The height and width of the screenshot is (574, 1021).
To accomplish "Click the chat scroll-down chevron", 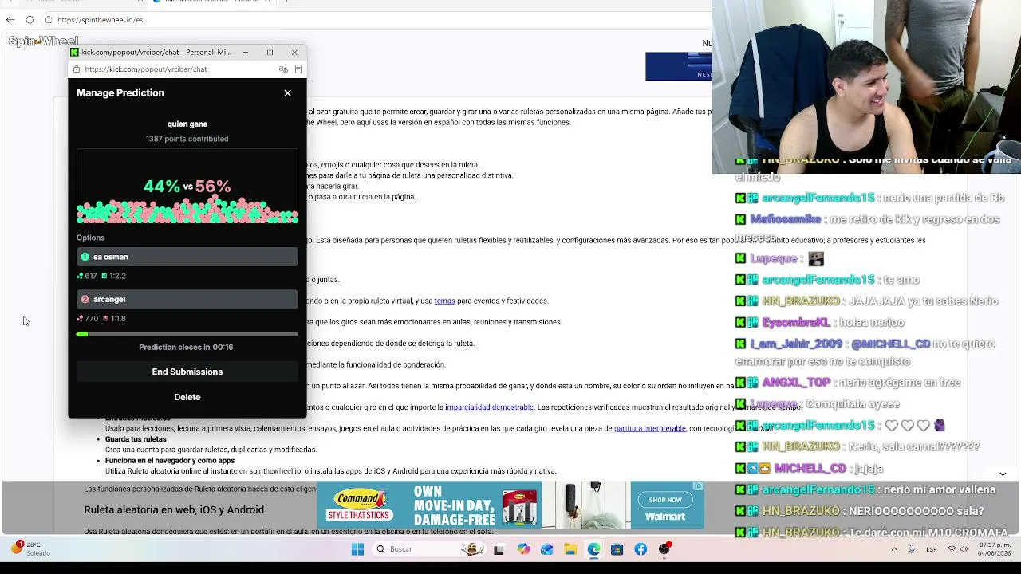I will tap(1003, 474).
